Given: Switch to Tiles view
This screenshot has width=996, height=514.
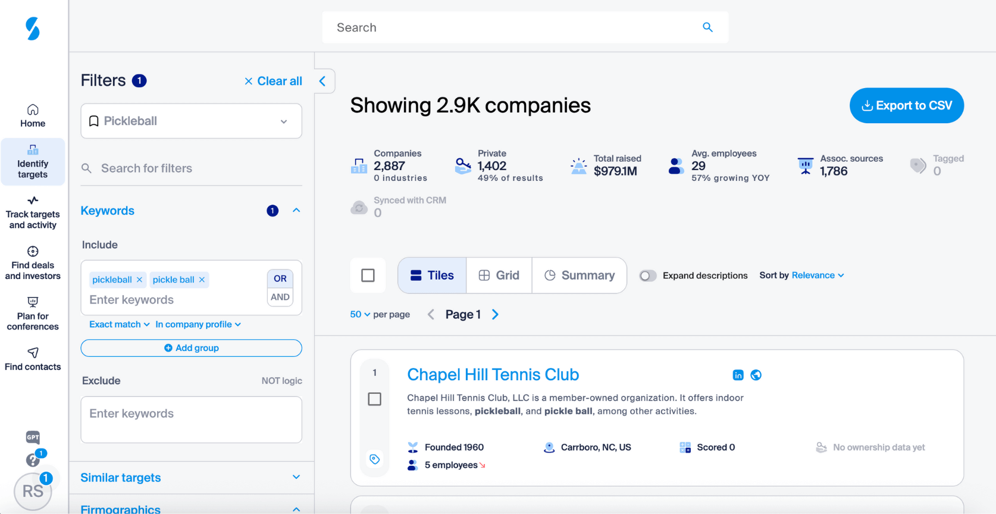Looking at the screenshot, I should [432, 275].
